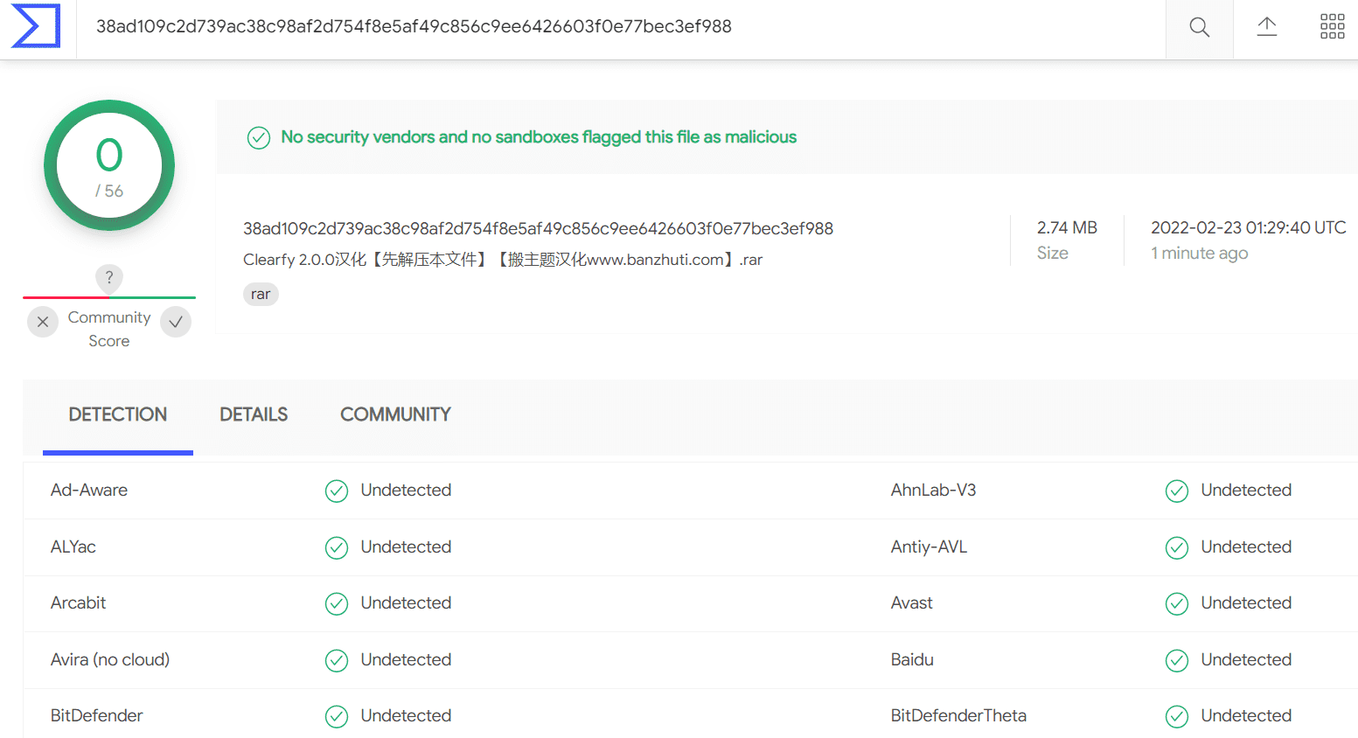Open the VirusTotal sigma logo home
The height and width of the screenshot is (738, 1358).
(x=36, y=26)
